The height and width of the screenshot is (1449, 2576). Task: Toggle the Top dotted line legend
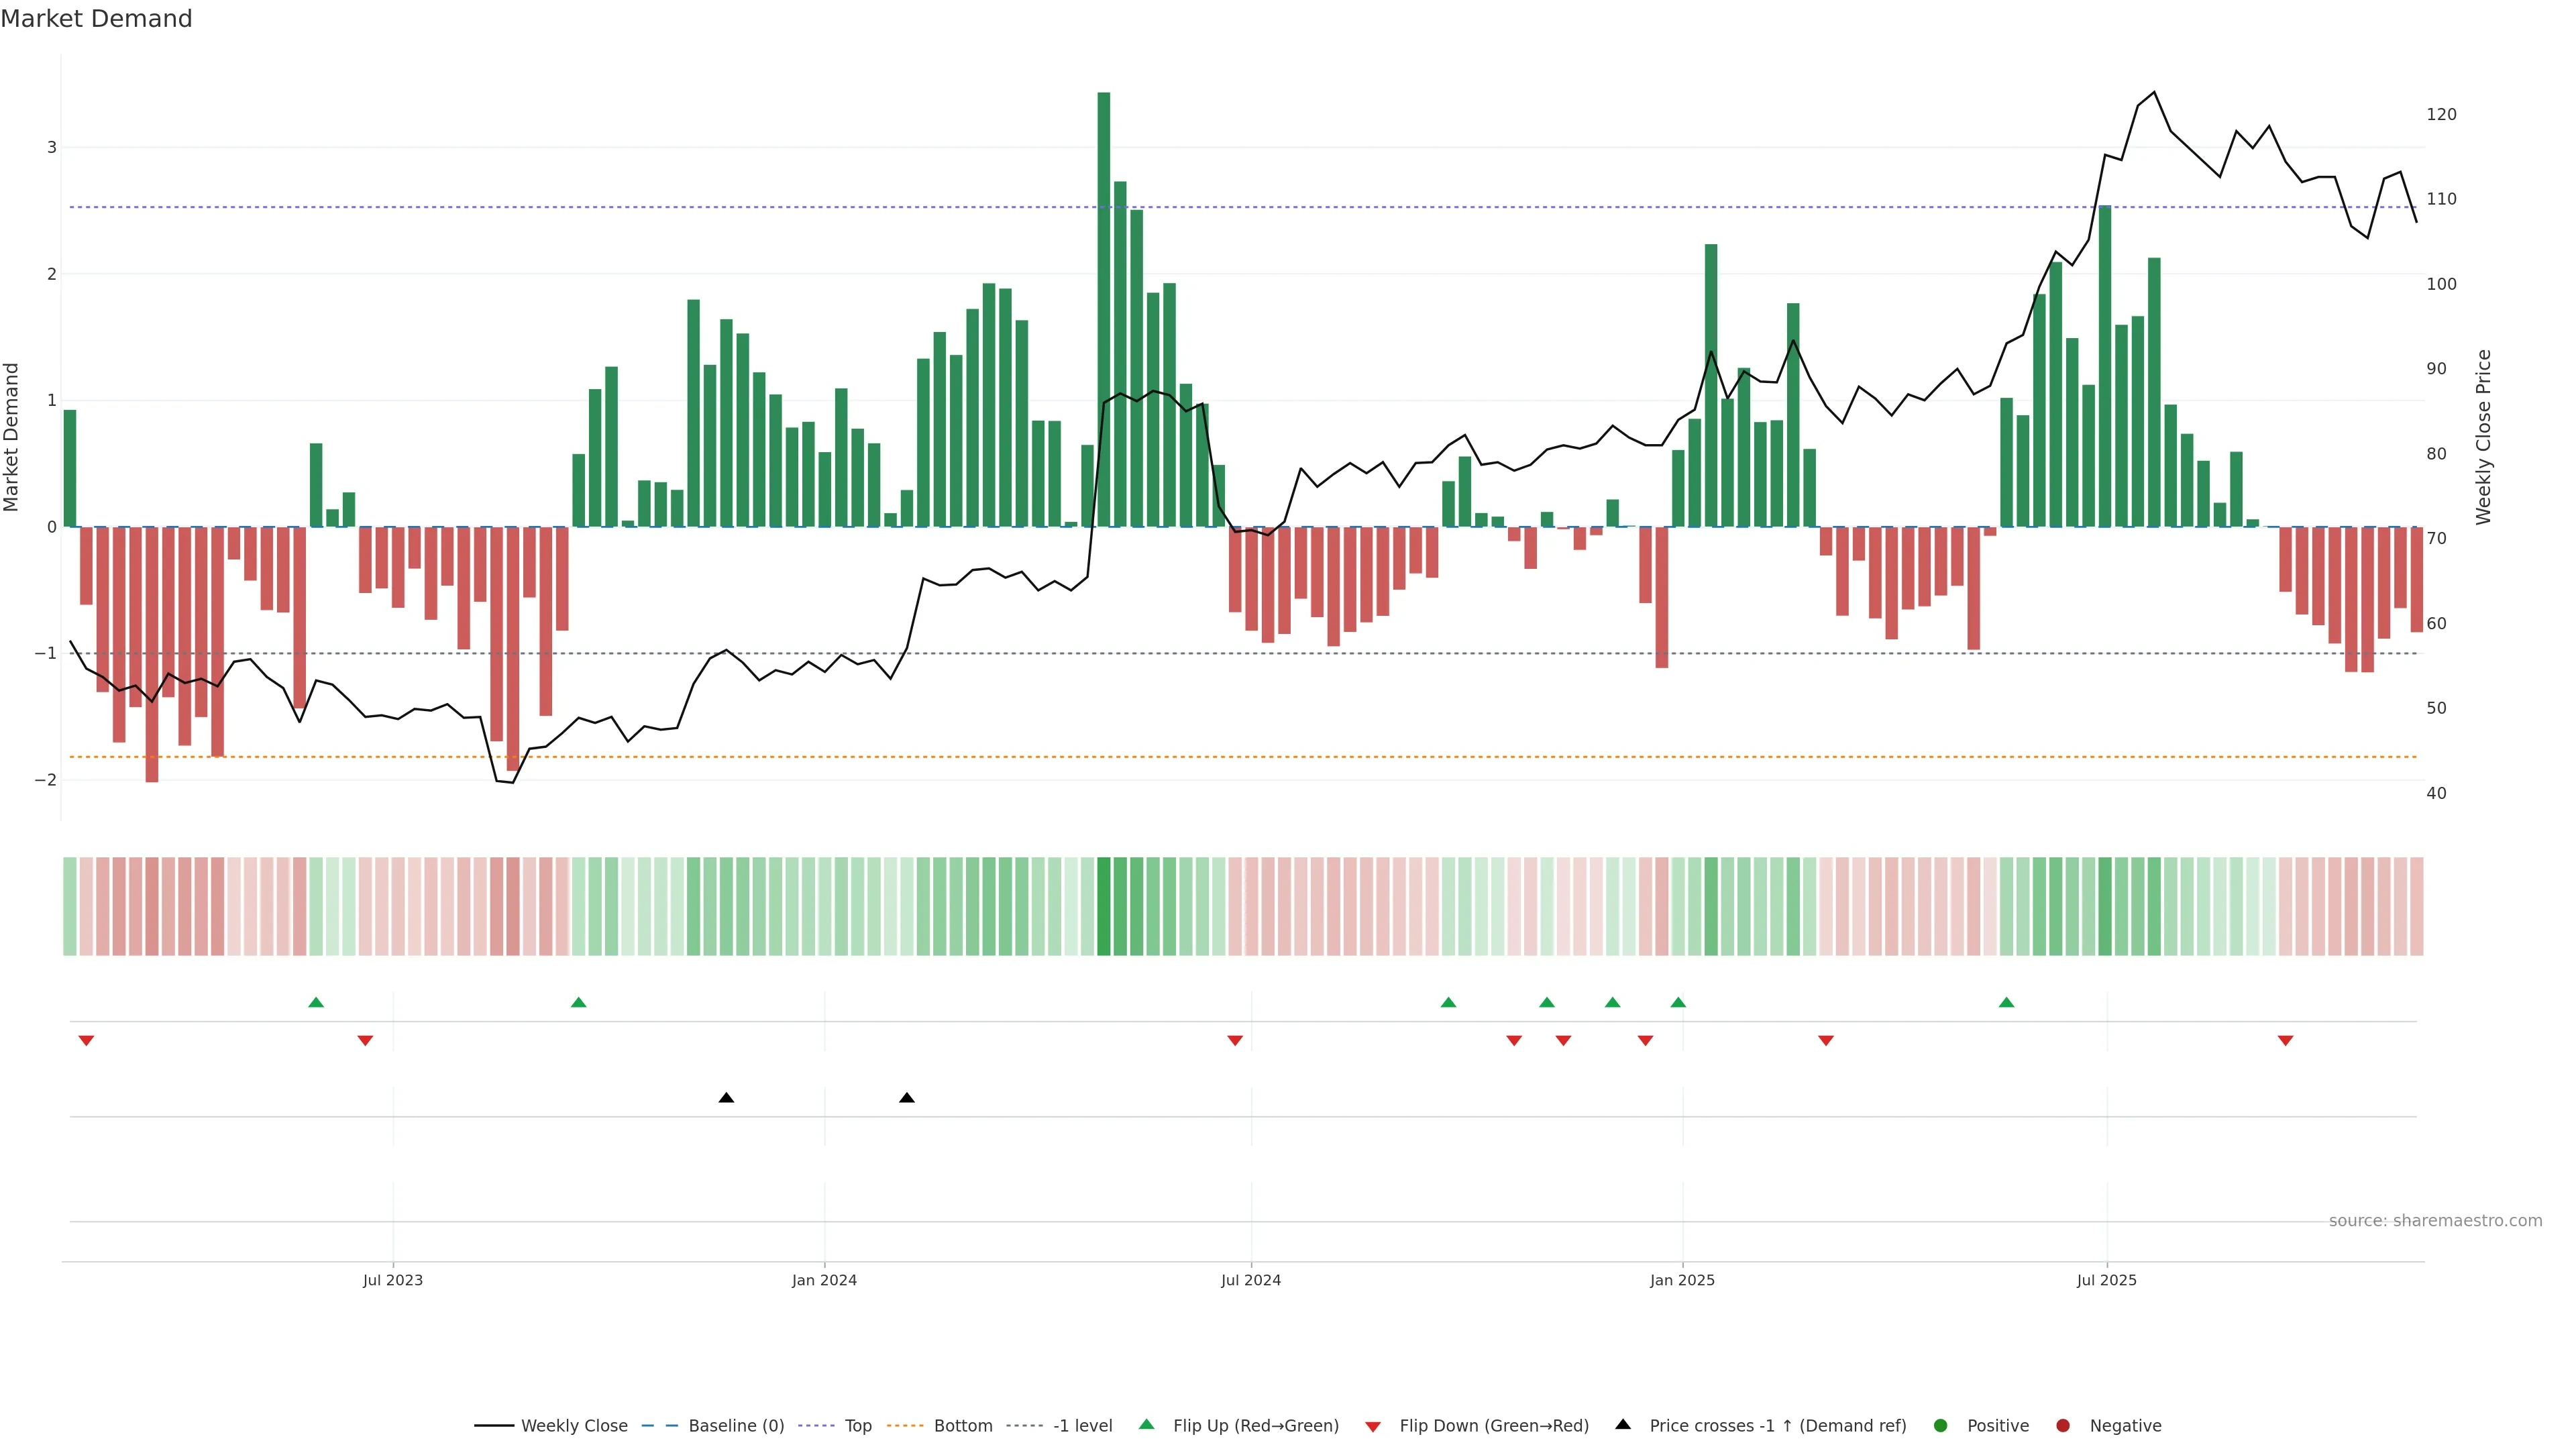coord(857,1425)
